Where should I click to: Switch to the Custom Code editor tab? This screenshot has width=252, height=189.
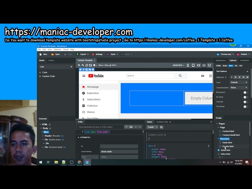tap(162, 122)
